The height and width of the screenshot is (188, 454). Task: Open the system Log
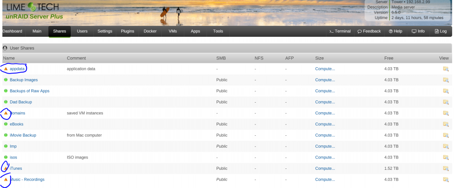(441, 31)
